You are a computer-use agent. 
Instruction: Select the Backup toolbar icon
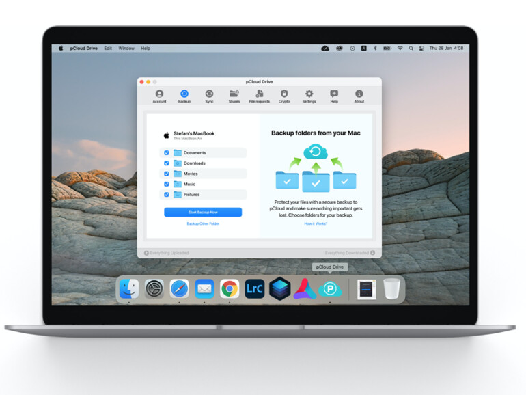click(x=184, y=96)
